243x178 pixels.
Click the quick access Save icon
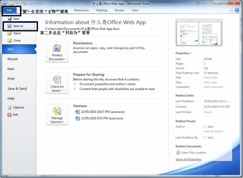click(11, 4)
